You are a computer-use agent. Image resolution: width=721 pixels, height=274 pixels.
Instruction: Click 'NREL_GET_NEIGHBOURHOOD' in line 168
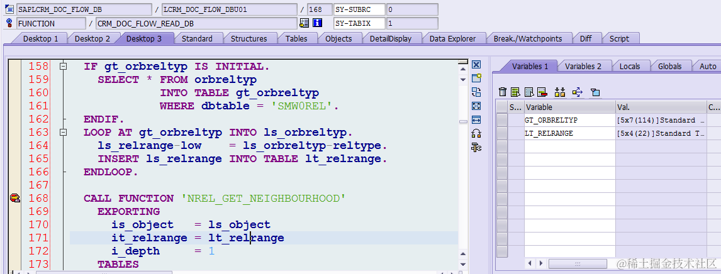tap(264, 198)
